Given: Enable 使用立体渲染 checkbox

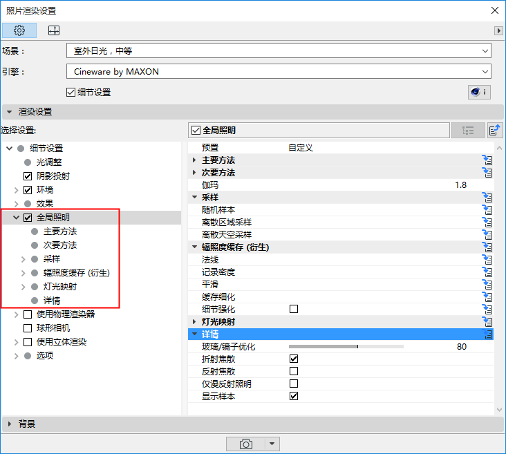Looking at the screenshot, I should tap(28, 342).
